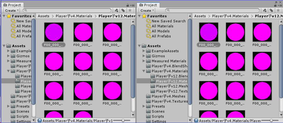This screenshot has height=123, width=283.
Task: Click Player子v4.Materials breadcrumb in right window
Action: click(x=230, y=16)
